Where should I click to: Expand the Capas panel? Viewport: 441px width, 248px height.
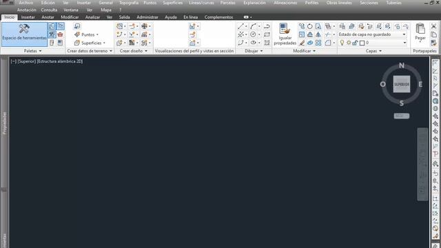tap(373, 51)
